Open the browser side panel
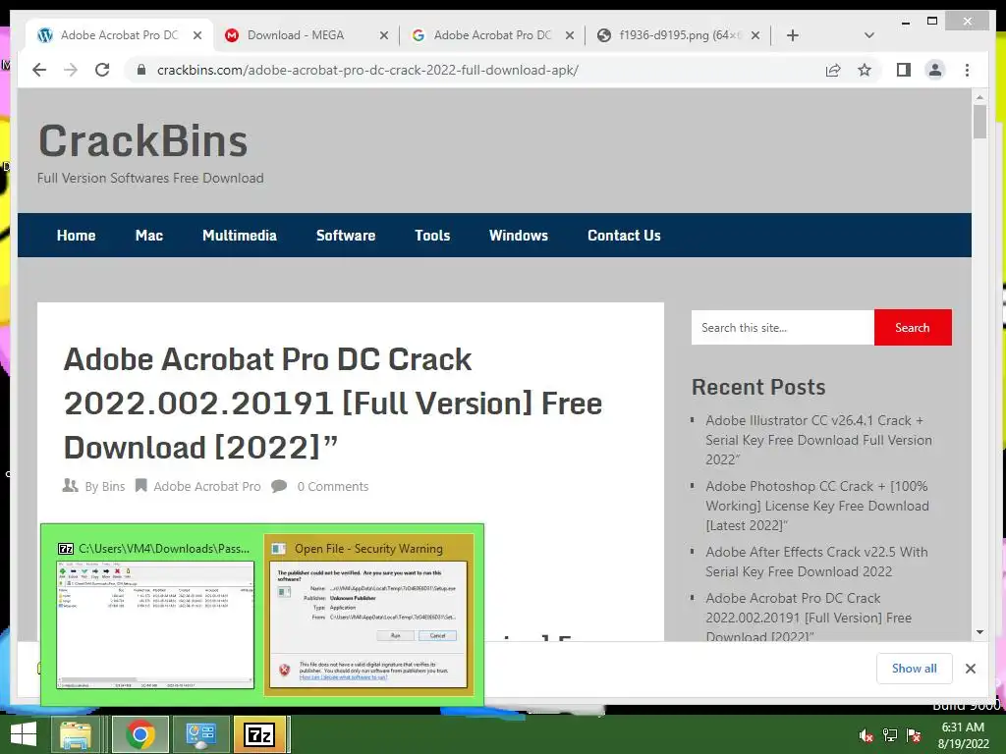1006x754 pixels. 904,70
